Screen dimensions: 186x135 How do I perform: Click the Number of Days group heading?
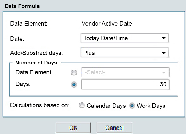pyautogui.click(x=36, y=63)
